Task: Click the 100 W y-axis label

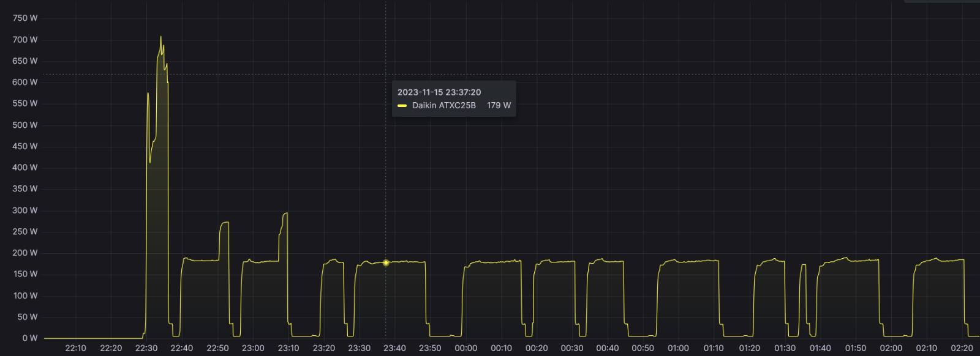Action: (25, 295)
